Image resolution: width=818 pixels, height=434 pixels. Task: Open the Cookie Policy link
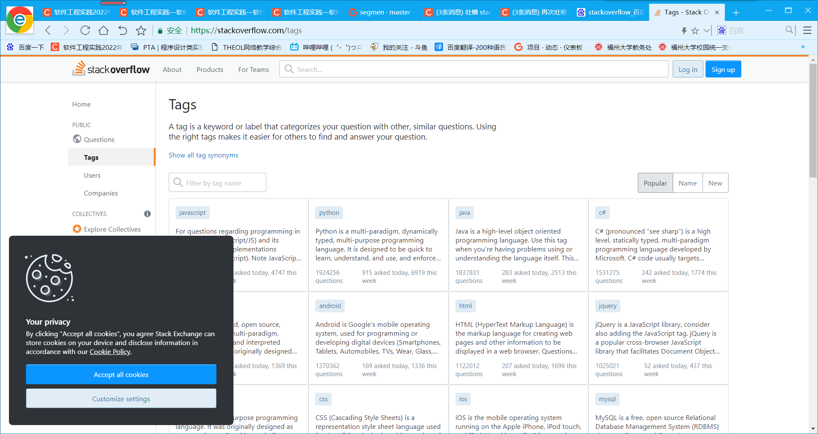[109, 352]
